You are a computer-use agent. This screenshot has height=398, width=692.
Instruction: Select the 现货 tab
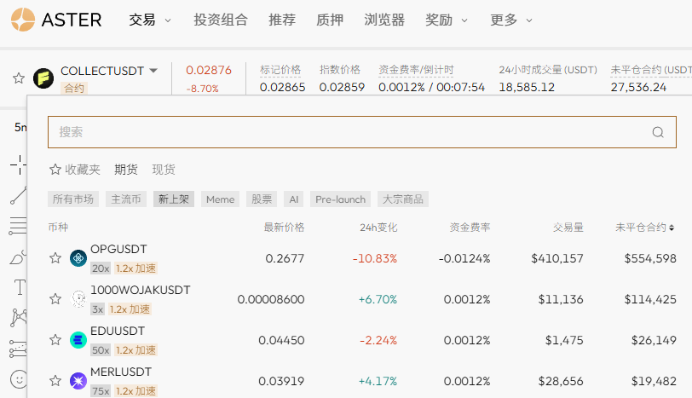pos(164,170)
